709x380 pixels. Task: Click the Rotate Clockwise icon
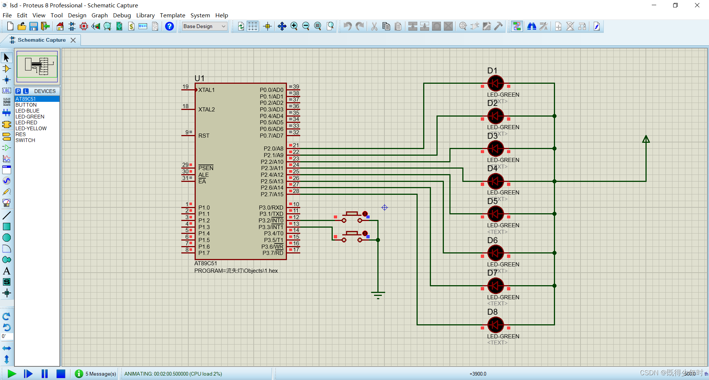click(7, 317)
